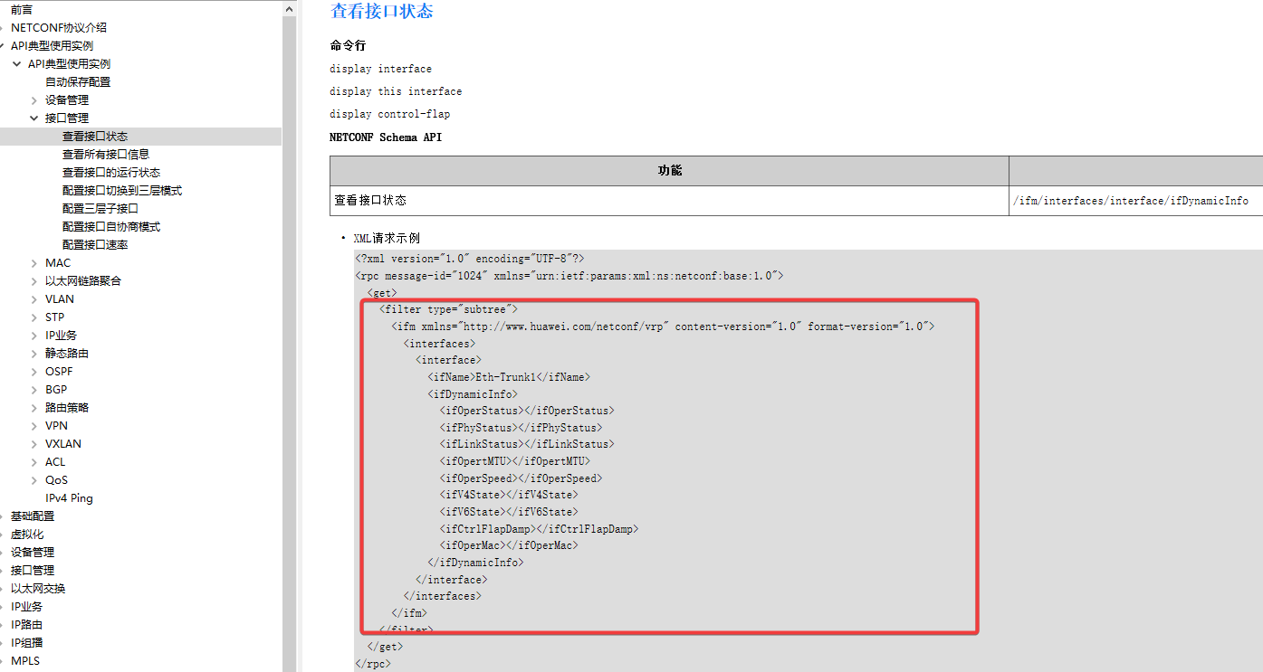The image size is (1263, 672).
Task: Open the 查看所有接口信息 topic
Action: [x=106, y=155]
